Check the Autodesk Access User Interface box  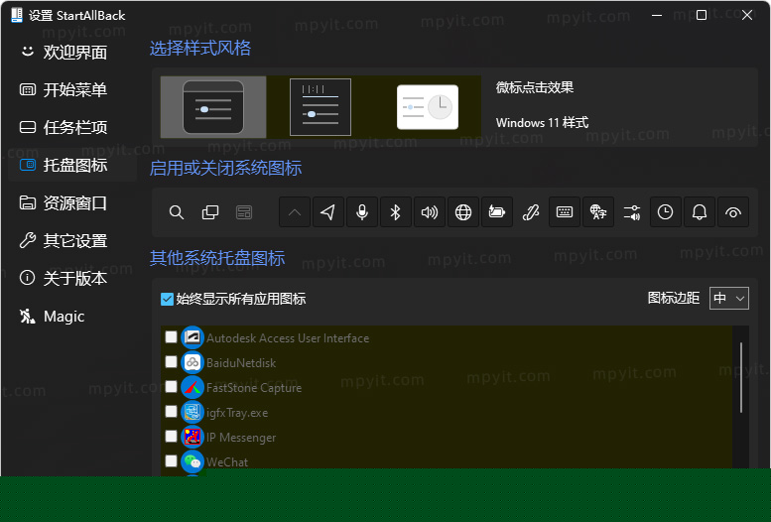click(171, 337)
